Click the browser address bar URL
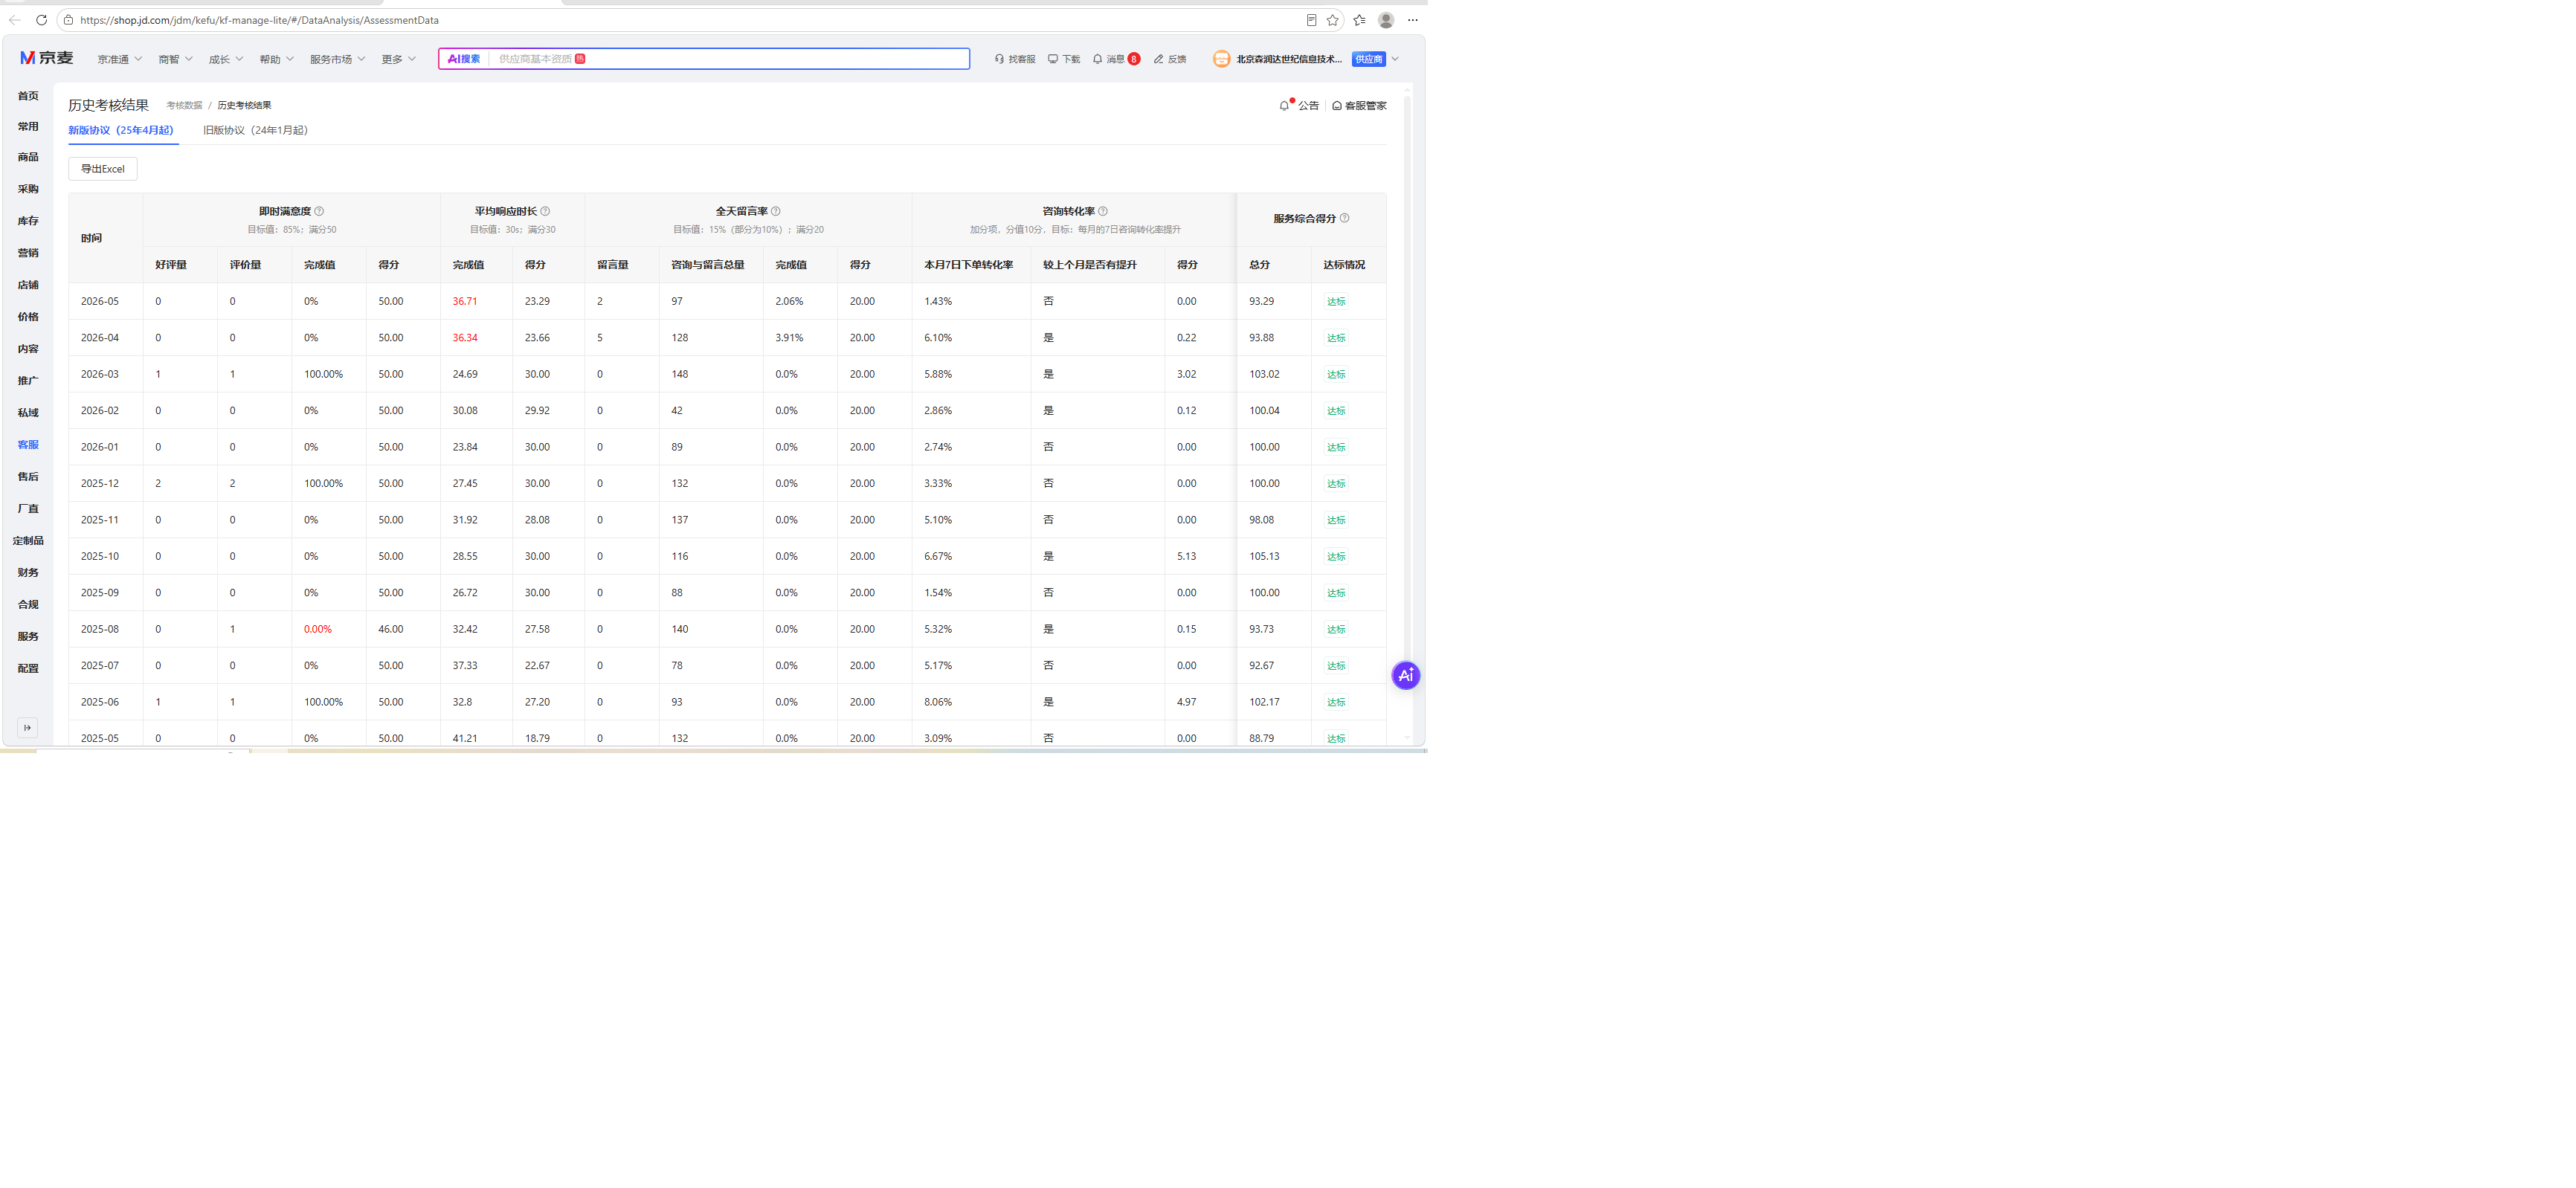Screen dimensions: 2576x1188 [259, 20]
